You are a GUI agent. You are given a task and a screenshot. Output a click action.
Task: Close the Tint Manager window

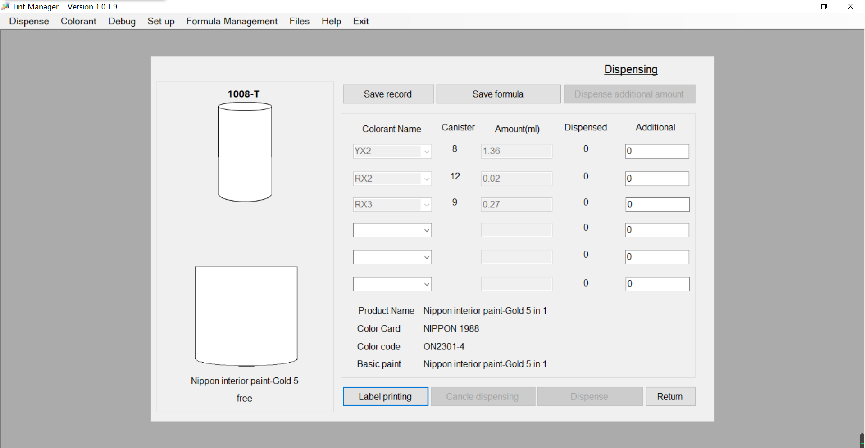pyautogui.click(x=851, y=6)
